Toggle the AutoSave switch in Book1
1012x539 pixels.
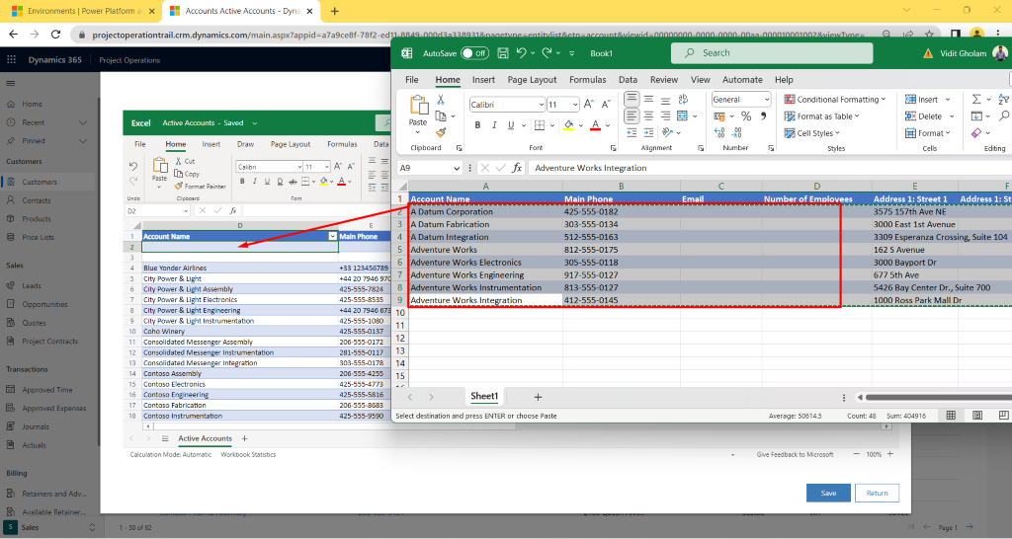pos(474,53)
